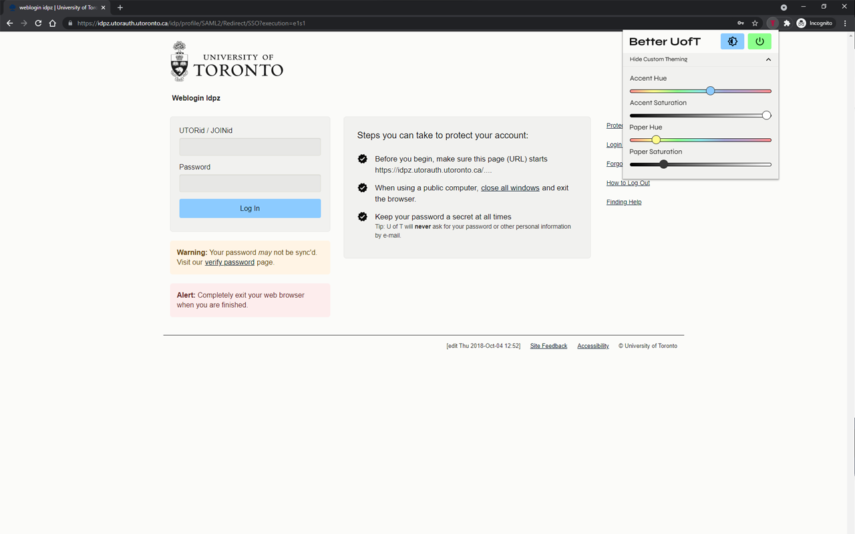Toggle dark mode in Better UofT popup

tap(732, 41)
